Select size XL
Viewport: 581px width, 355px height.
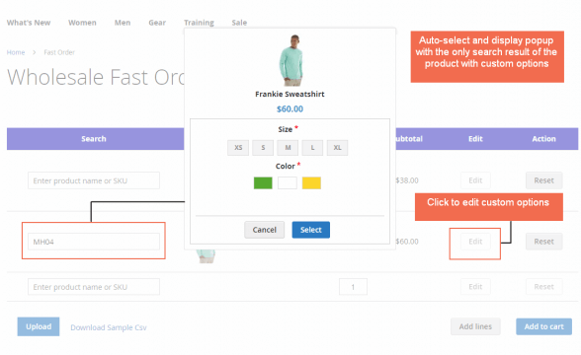pyautogui.click(x=337, y=148)
